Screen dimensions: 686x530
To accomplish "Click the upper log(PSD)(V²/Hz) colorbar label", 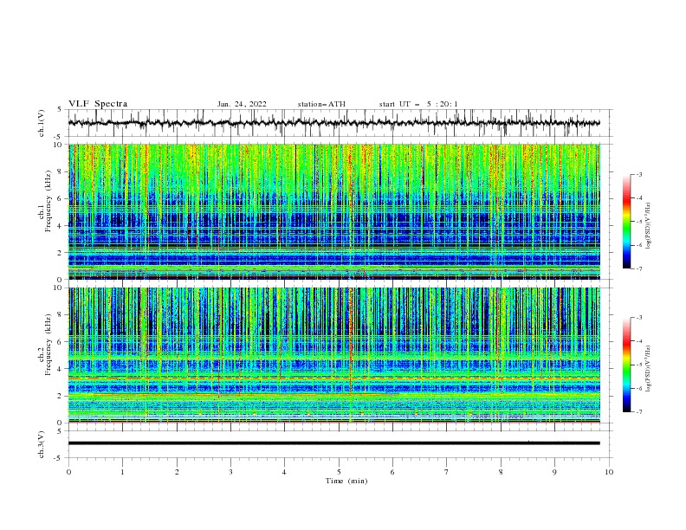I will (x=648, y=226).
